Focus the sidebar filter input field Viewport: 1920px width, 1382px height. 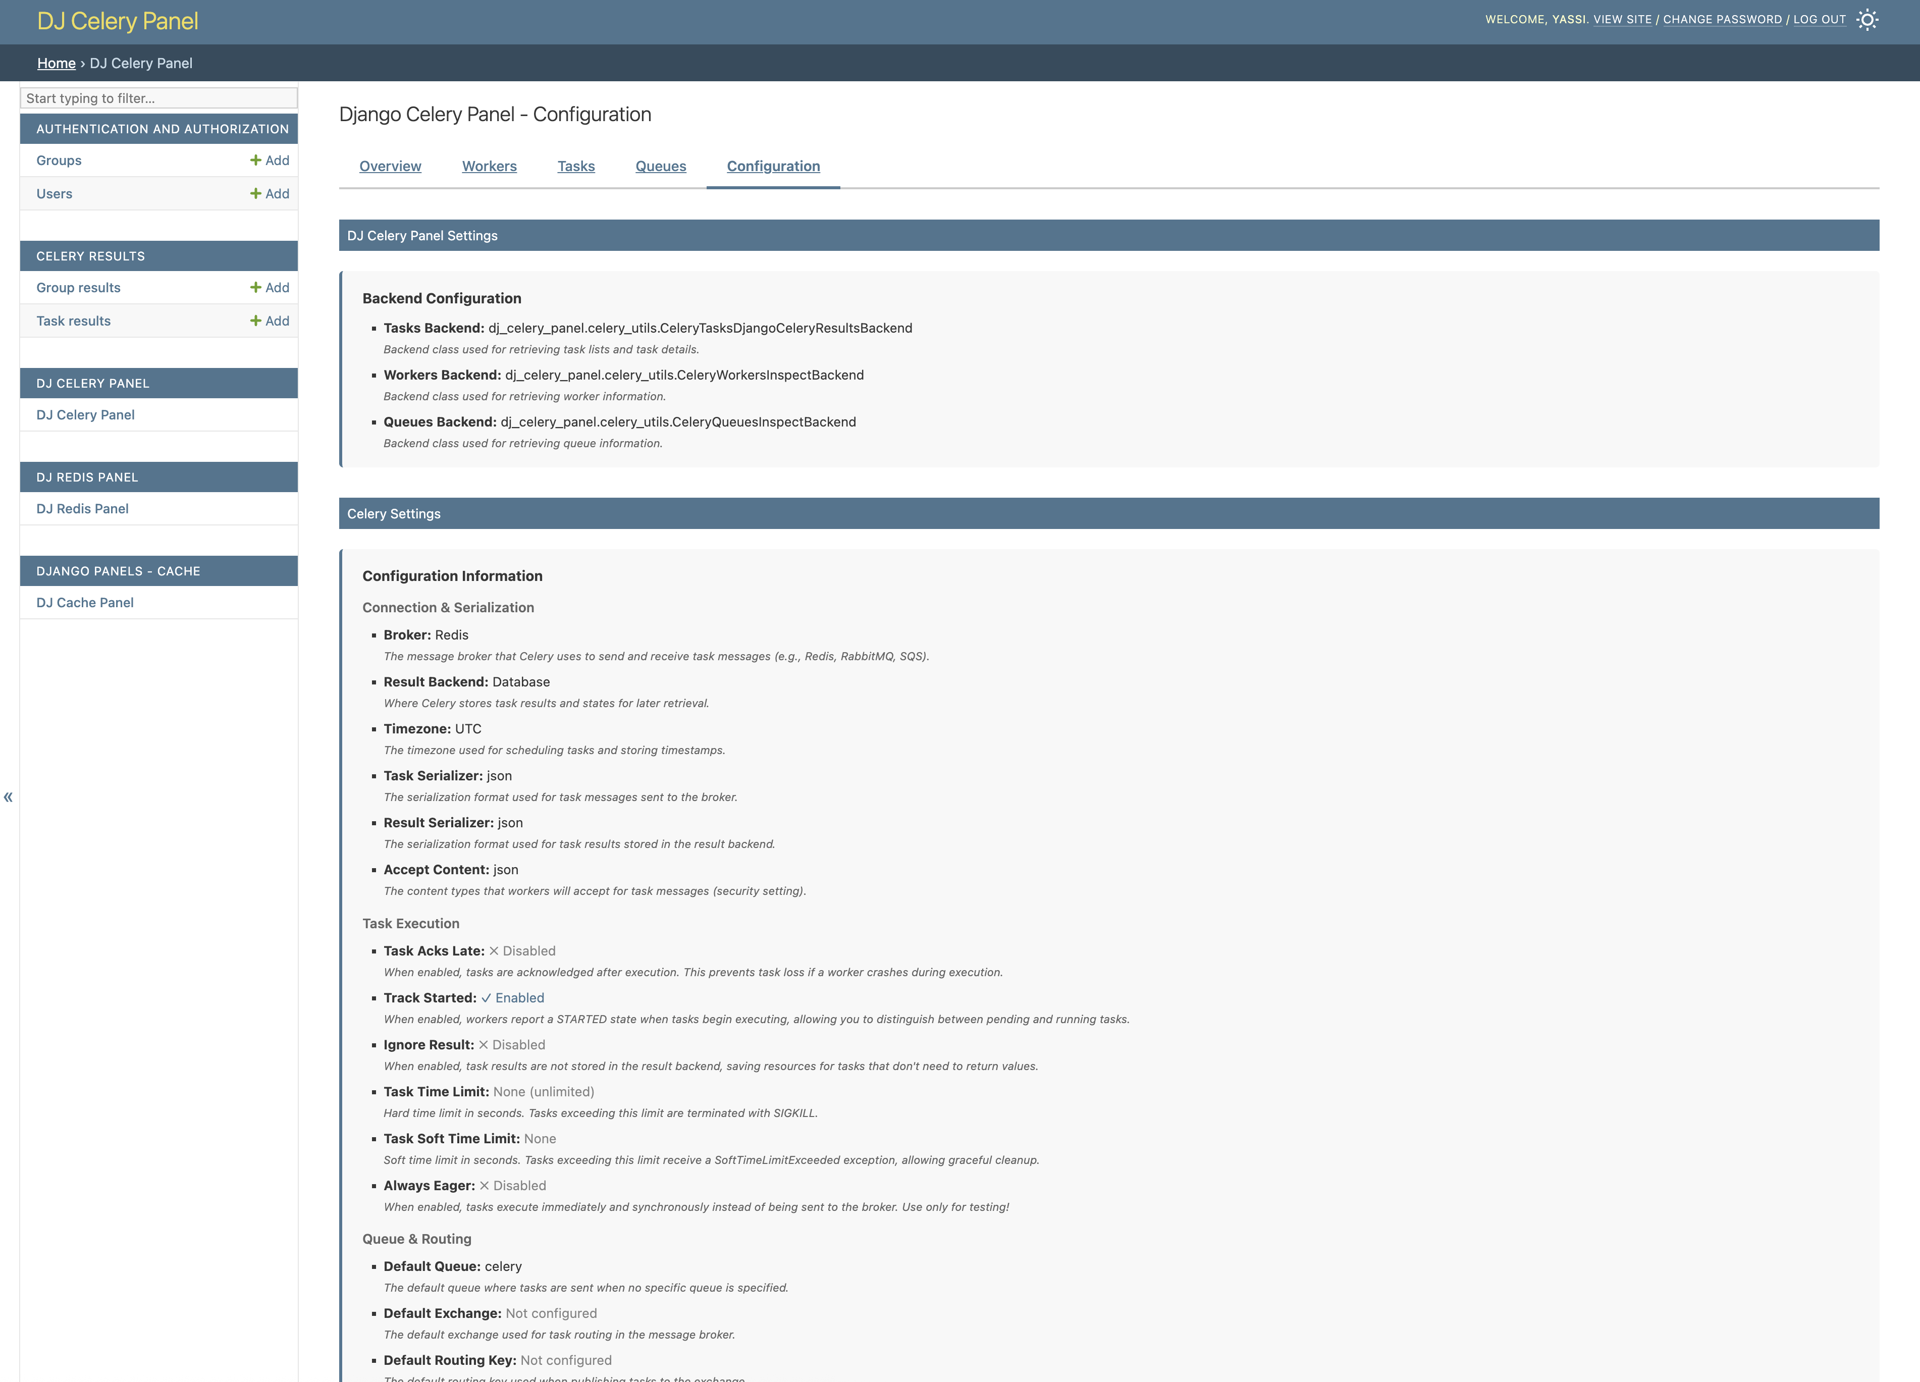158,98
